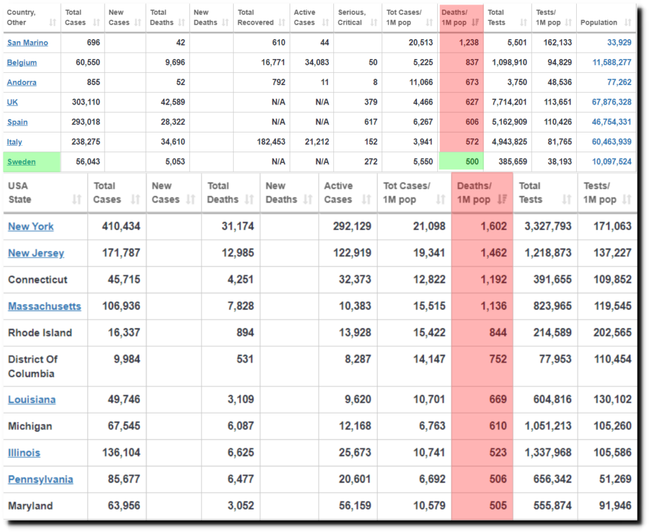Open the Belgium country link
The height and width of the screenshot is (532, 649).
22,63
